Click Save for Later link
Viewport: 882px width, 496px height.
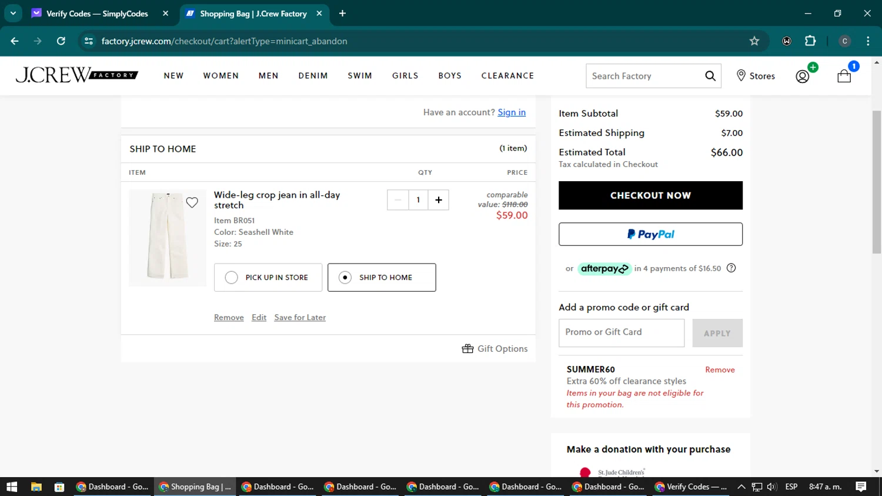coord(300,318)
